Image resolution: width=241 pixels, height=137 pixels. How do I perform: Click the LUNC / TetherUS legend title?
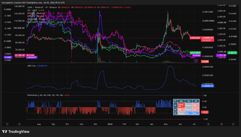pyautogui.click(x=42, y=7)
